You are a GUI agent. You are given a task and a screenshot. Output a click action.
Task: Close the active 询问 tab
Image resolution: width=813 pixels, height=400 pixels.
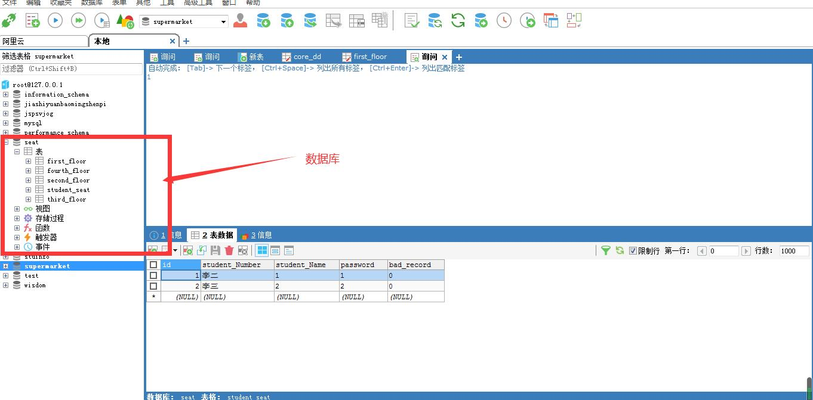445,57
